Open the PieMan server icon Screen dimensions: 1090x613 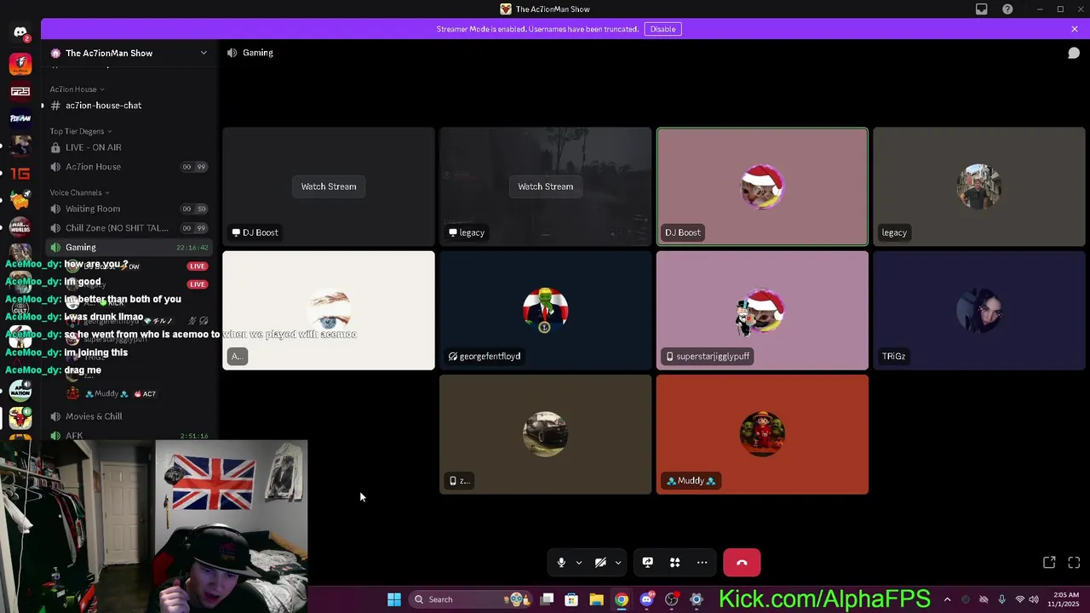[20, 118]
